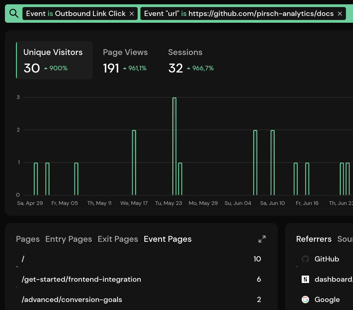Click the GitHub referrer link text
This screenshot has height=310, width=353.
327,259
